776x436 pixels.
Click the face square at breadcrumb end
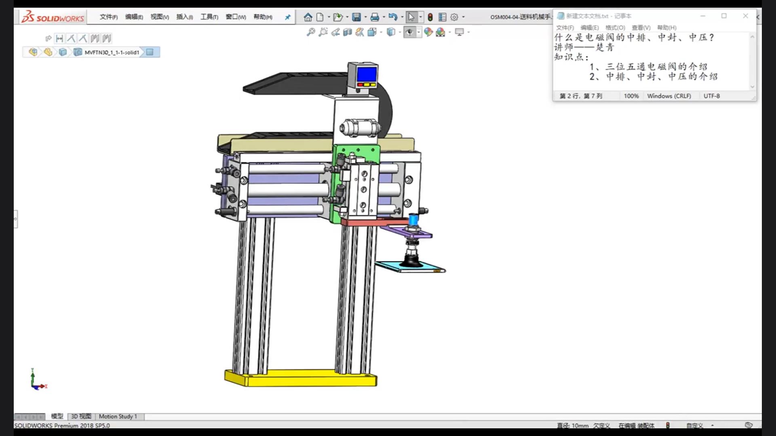pyautogui.click(x=150, y=52)
